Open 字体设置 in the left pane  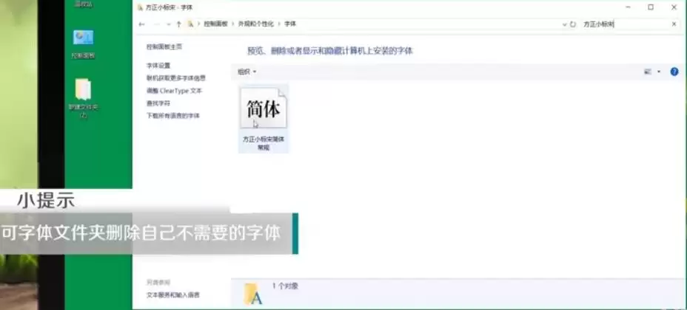158,66
